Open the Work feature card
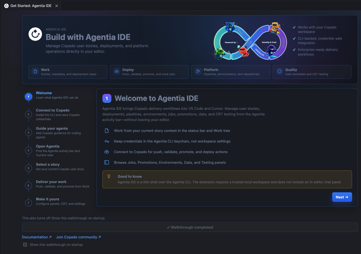The image size is (361, 254). click(x=68, y=72)
